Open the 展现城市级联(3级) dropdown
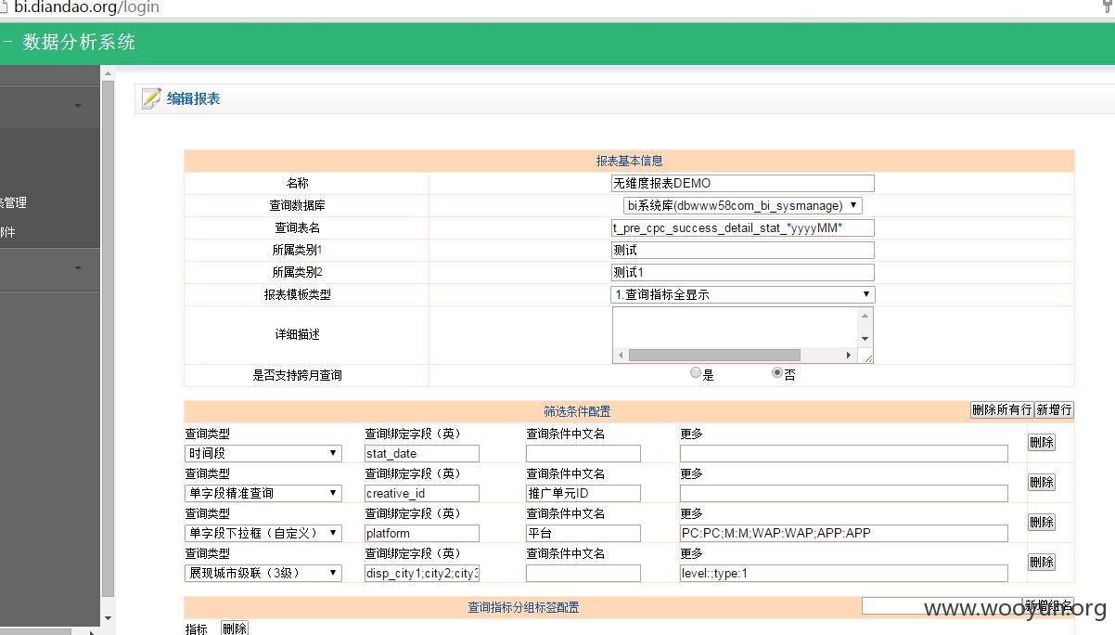The width and height of the screenshot is (1115, 635). [263, 573]
